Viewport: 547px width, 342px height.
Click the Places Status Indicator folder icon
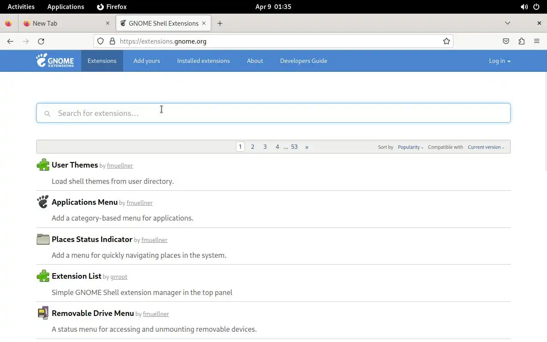click(x=43, y=239)
